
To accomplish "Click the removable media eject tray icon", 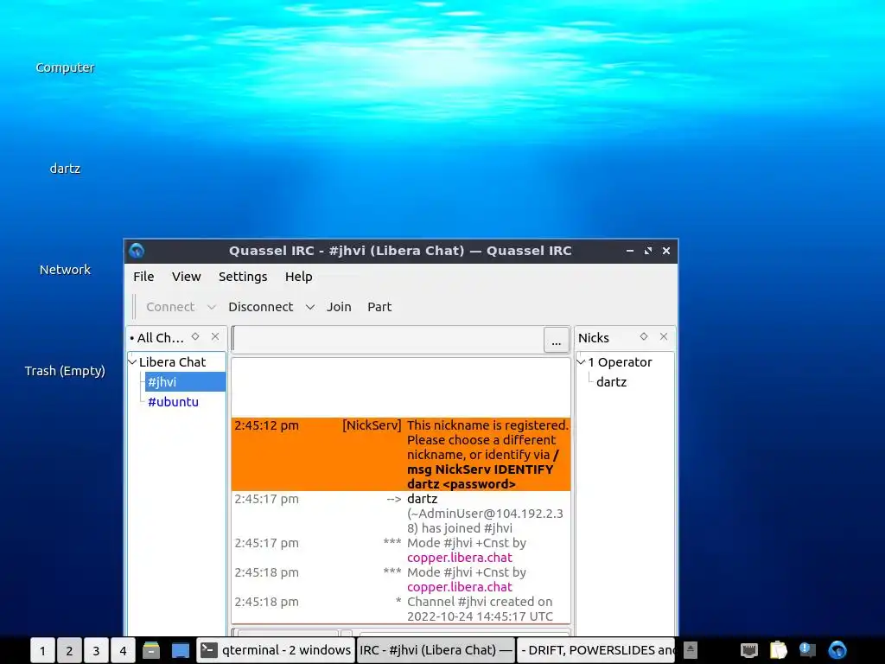I will pyautogui.click(x=691, y=650).
